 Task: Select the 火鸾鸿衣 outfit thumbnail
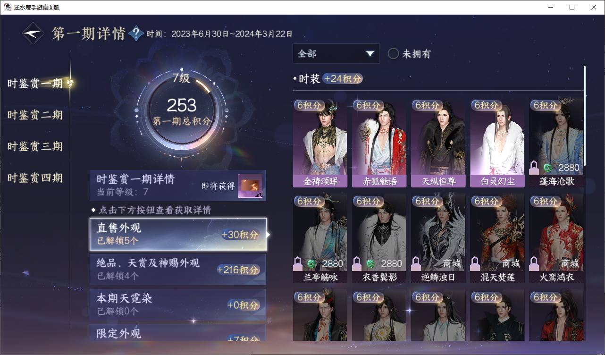[x=556, y=238]
